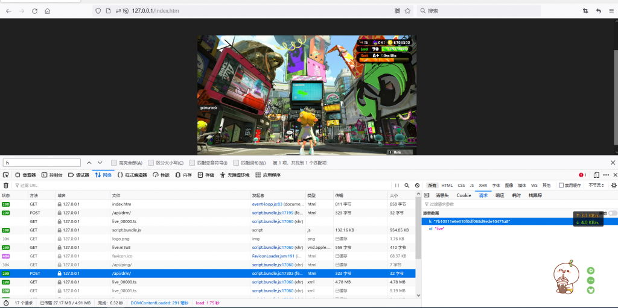Click the screenshot crop icon in browser toolbar
This screenshot has width=618, height=308.
(x=585, y=11)
